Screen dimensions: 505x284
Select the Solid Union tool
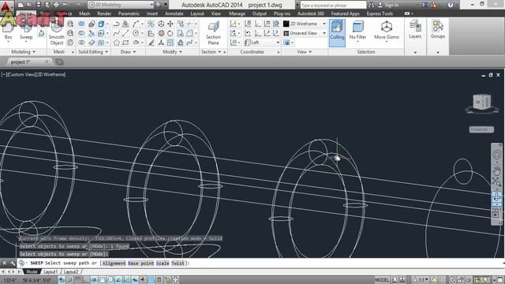click(81, 24)
